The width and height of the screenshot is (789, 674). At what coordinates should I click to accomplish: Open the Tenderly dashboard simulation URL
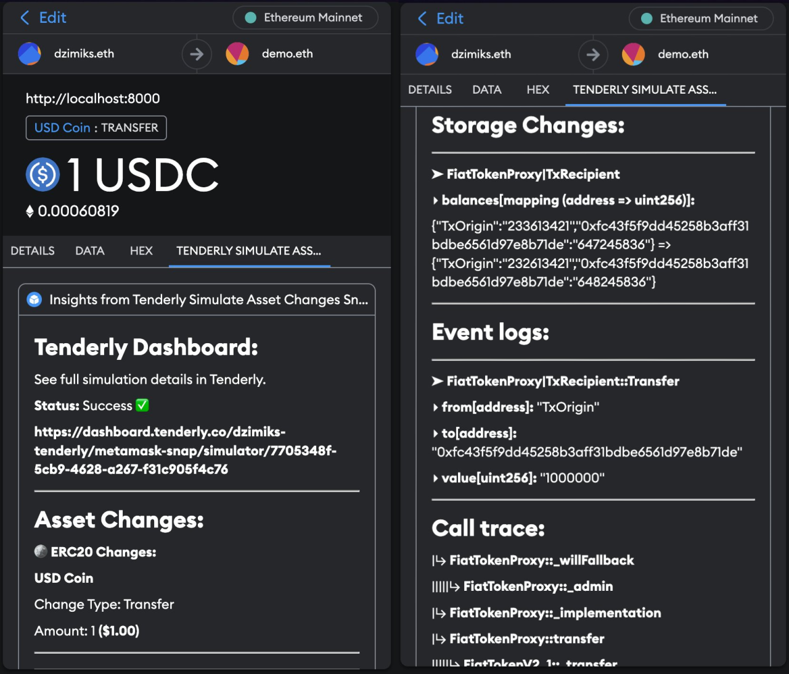(x=186, y=450)
